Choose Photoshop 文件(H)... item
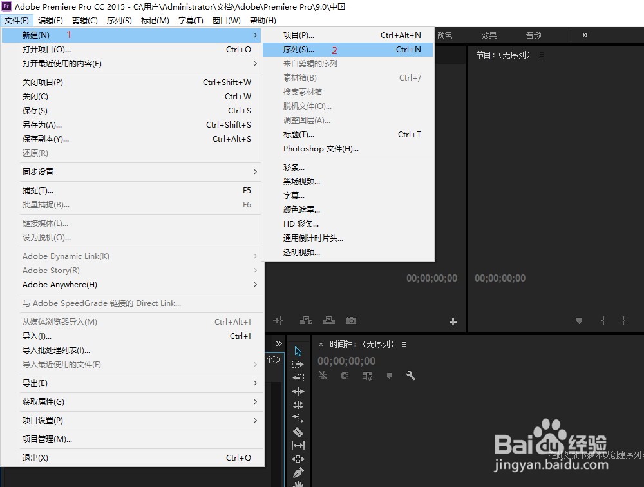The image size is (644, 487). pos(348,149)
